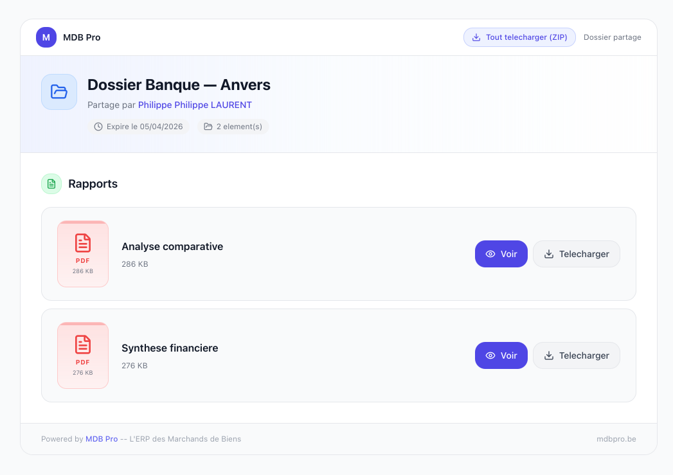Click the Dossier partage label in the header
The width and height of the screenshot is (673, 475).
(613, 37)
